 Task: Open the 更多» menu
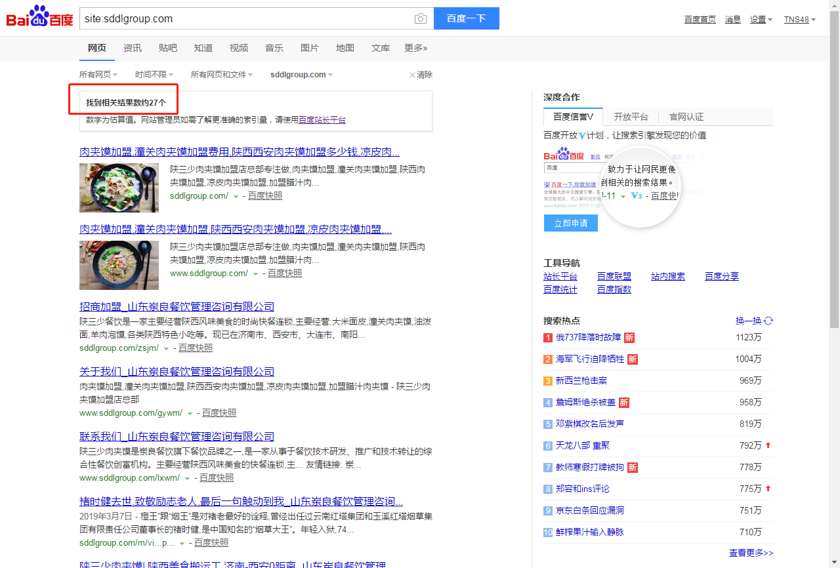(416, 48)
